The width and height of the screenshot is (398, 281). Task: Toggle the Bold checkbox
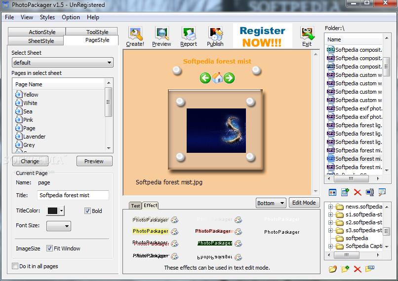pyautogui.click(x=87, y=211)
